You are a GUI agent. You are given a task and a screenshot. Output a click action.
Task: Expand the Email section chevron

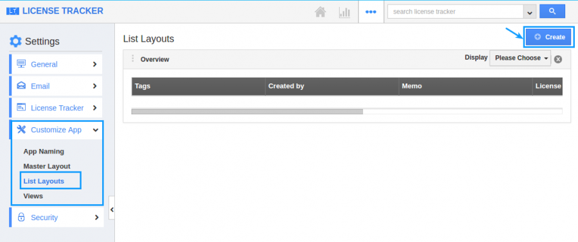point(95,86)
